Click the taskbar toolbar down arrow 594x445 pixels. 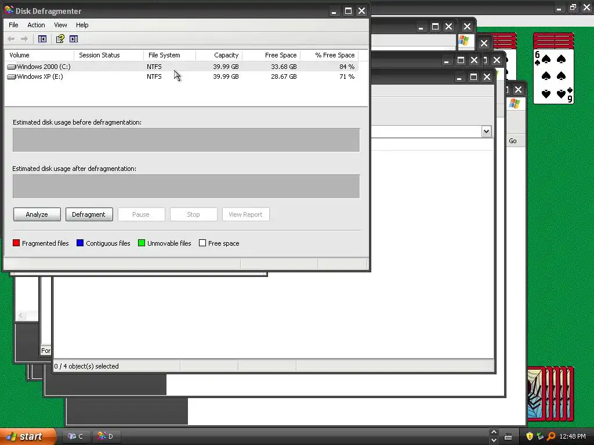coord(494,440)
